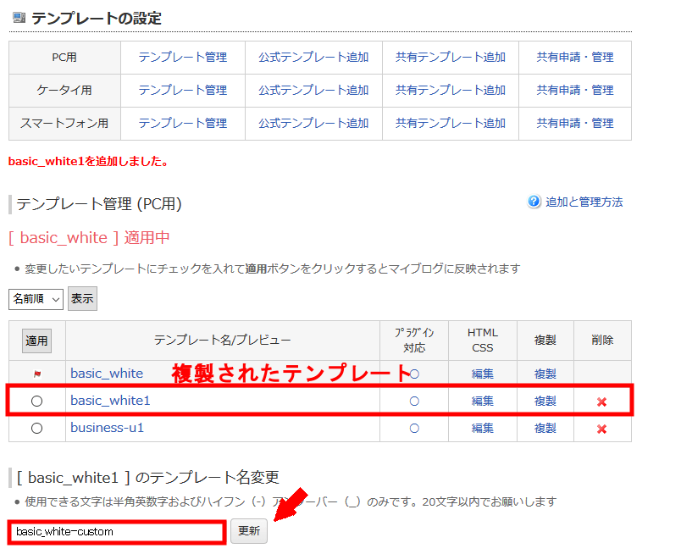Open PC用 共有申請・管理 link
The width and height of the screenshot is (681, 554).
pos(575,58)
